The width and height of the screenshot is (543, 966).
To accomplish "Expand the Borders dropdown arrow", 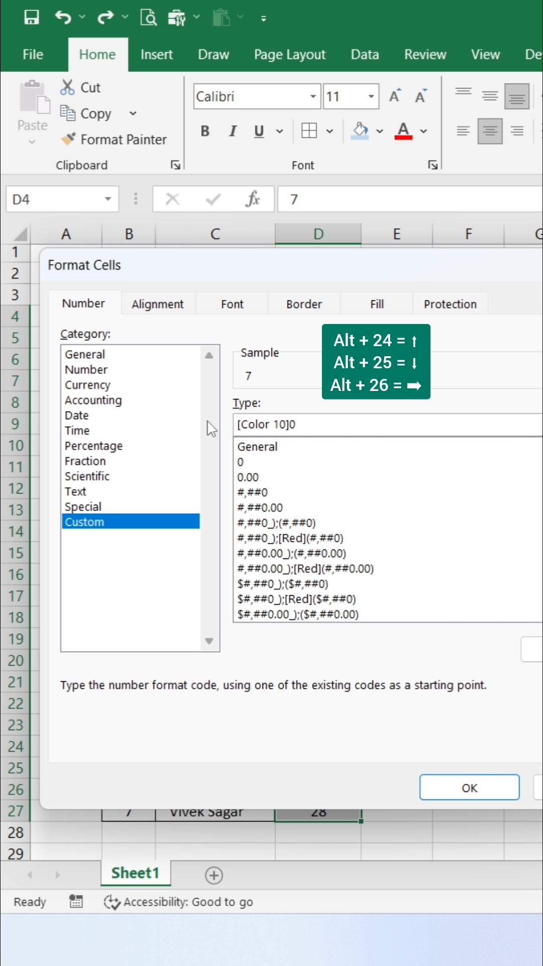I will coord(330,131).
